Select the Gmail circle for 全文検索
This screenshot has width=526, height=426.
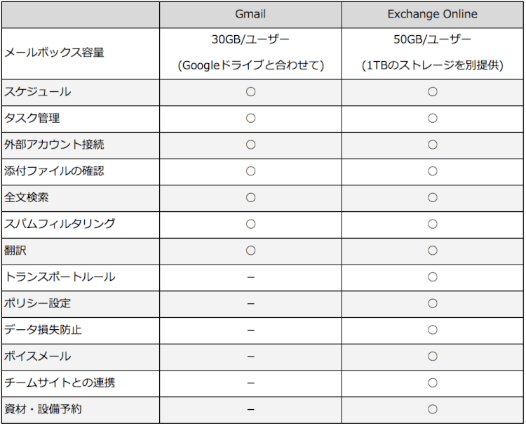pos(250,197)
